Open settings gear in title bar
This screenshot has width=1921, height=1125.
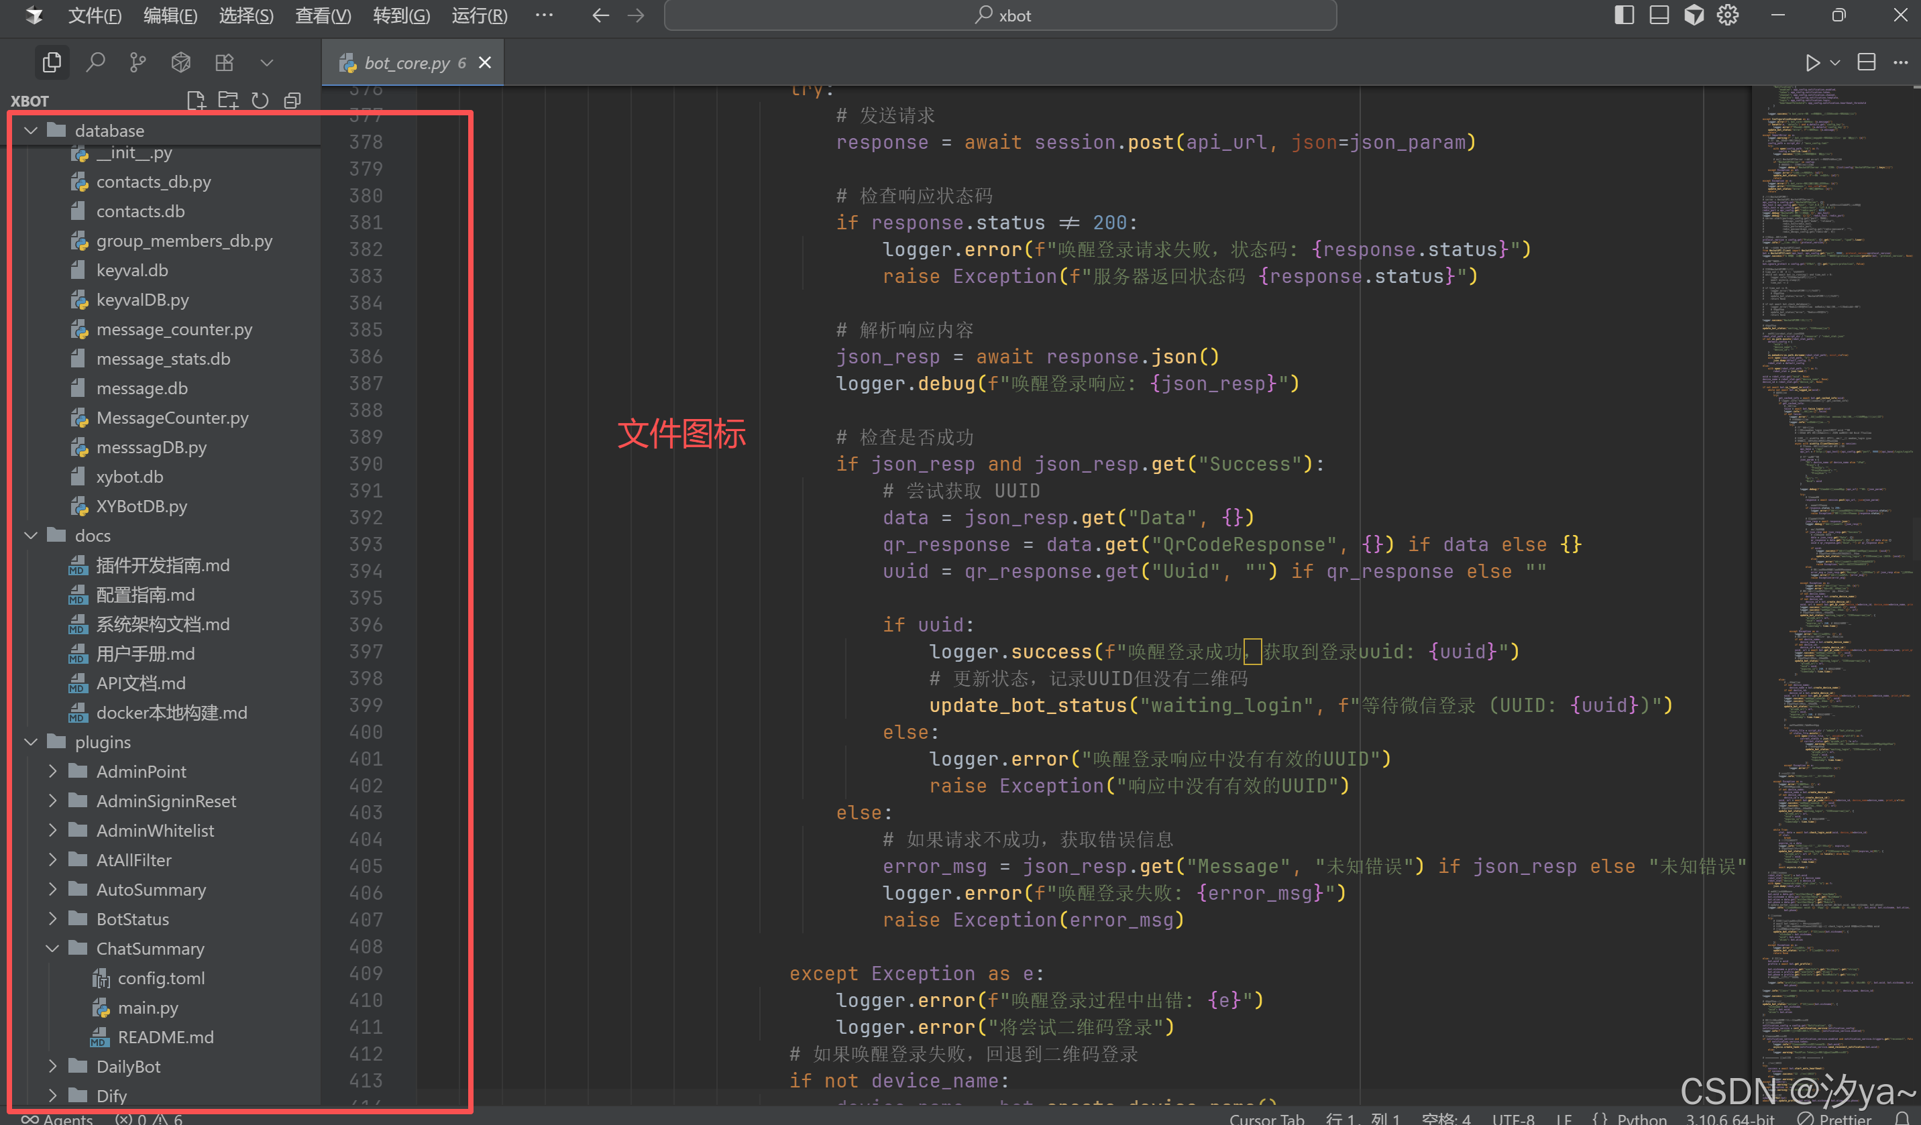pos(1728,15)
